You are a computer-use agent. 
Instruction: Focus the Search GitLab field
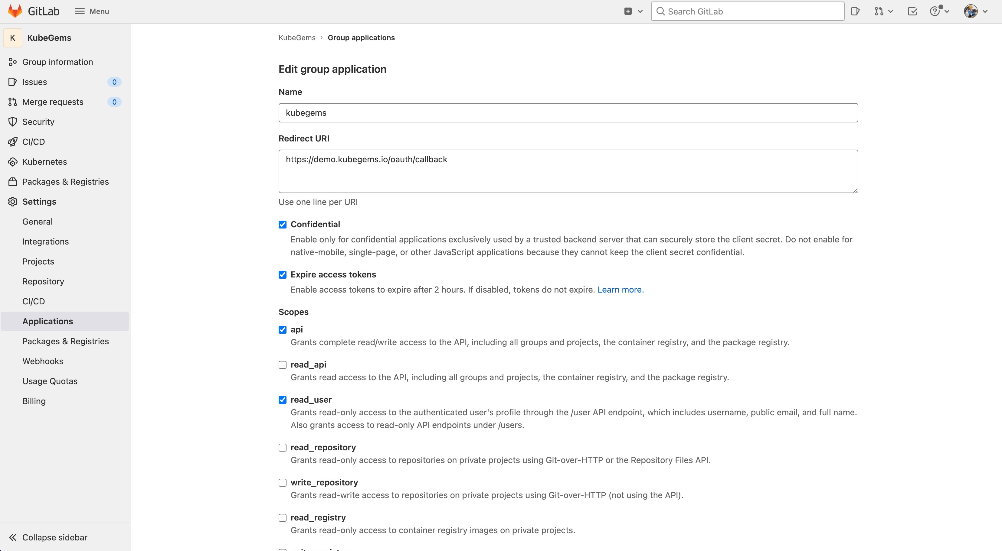tap(748, 11)
